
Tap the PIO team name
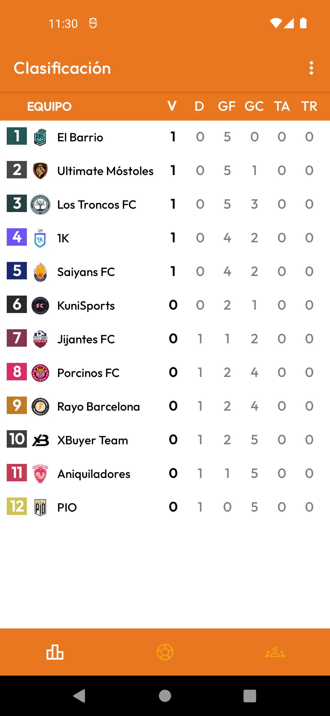(67, 507)
